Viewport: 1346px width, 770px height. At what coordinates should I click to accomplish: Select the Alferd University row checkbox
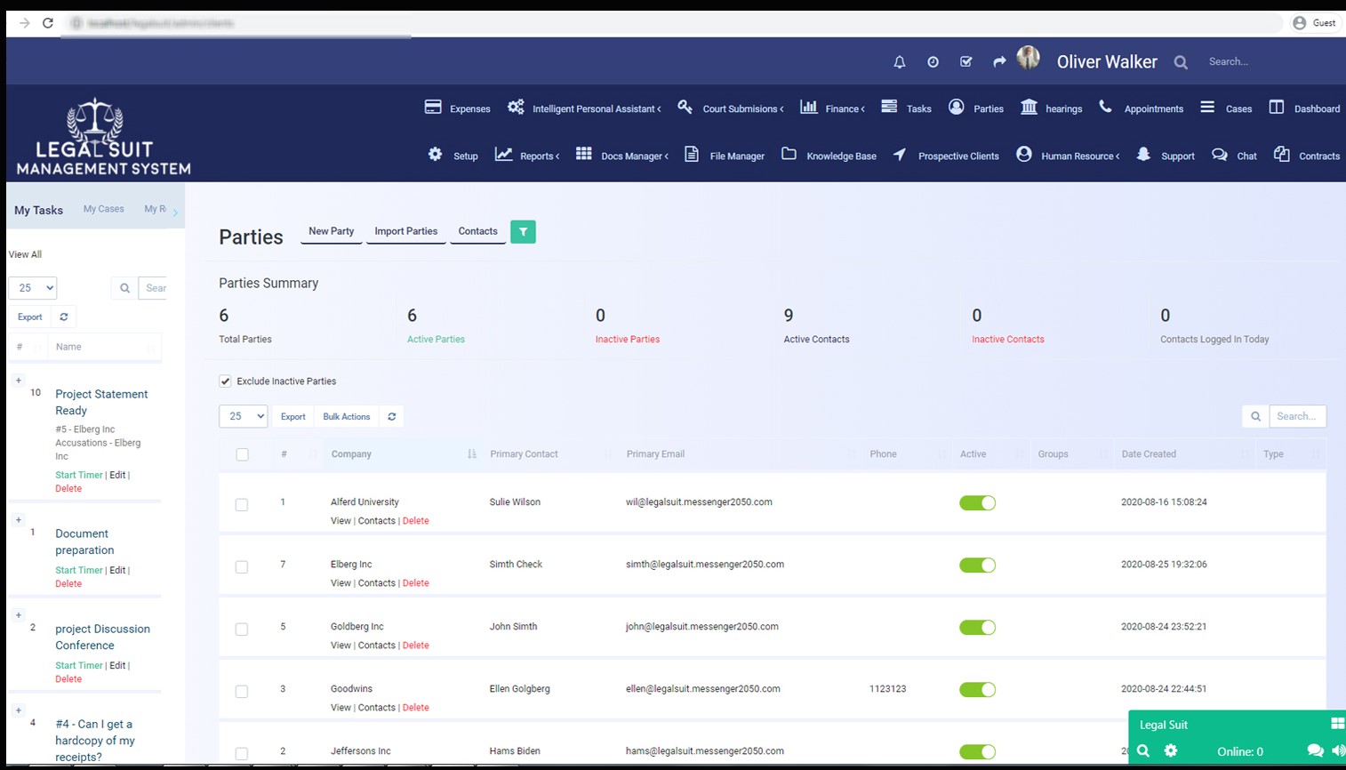[x=241, y=504]
